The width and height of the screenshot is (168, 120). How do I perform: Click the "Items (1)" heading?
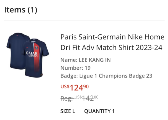20,10
